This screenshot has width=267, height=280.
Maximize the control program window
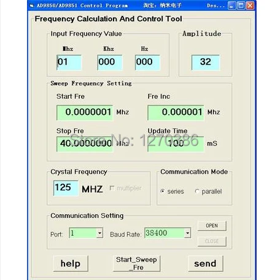[x=241, y=6]
